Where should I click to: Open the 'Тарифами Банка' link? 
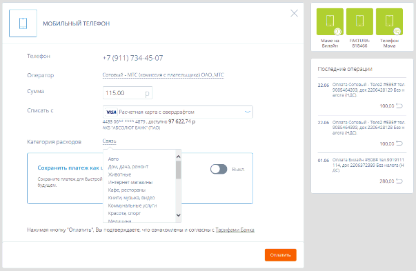tap(235, 230)
